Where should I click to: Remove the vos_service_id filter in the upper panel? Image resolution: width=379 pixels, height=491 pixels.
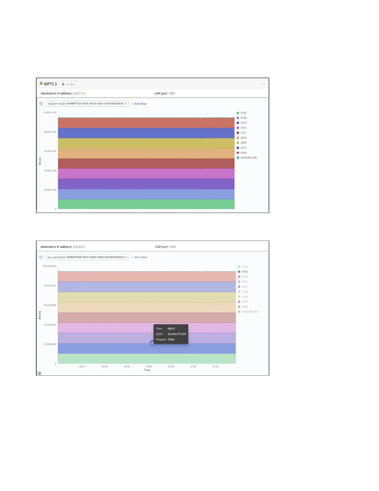click(126, 104)
